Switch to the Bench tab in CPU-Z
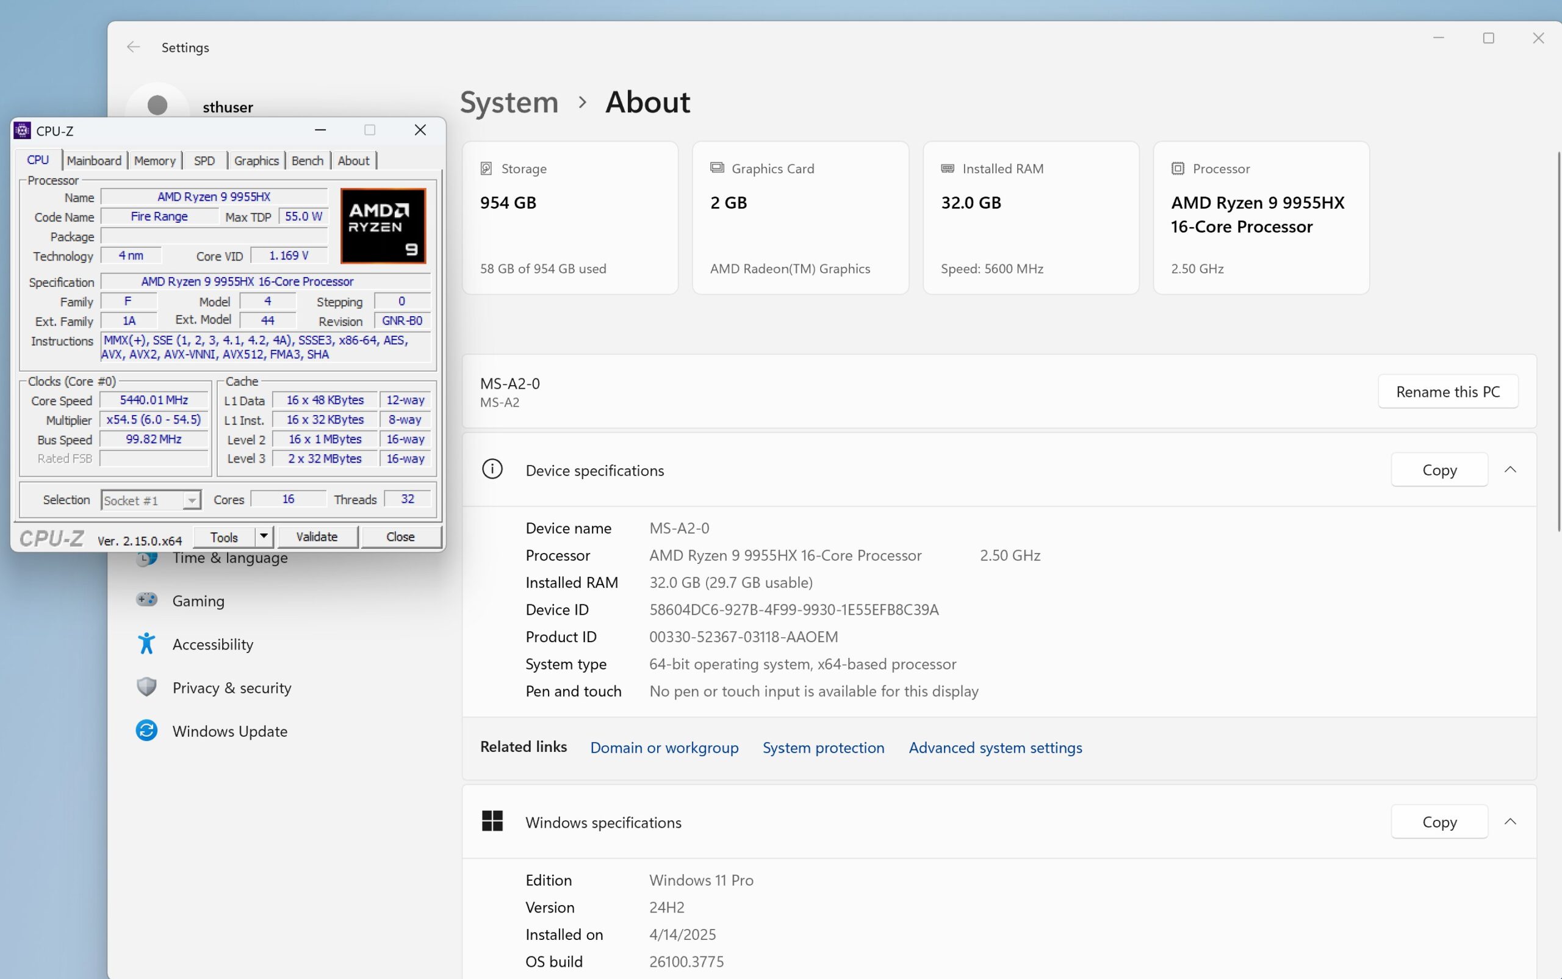1562x979 pixels. pos(308,161)
